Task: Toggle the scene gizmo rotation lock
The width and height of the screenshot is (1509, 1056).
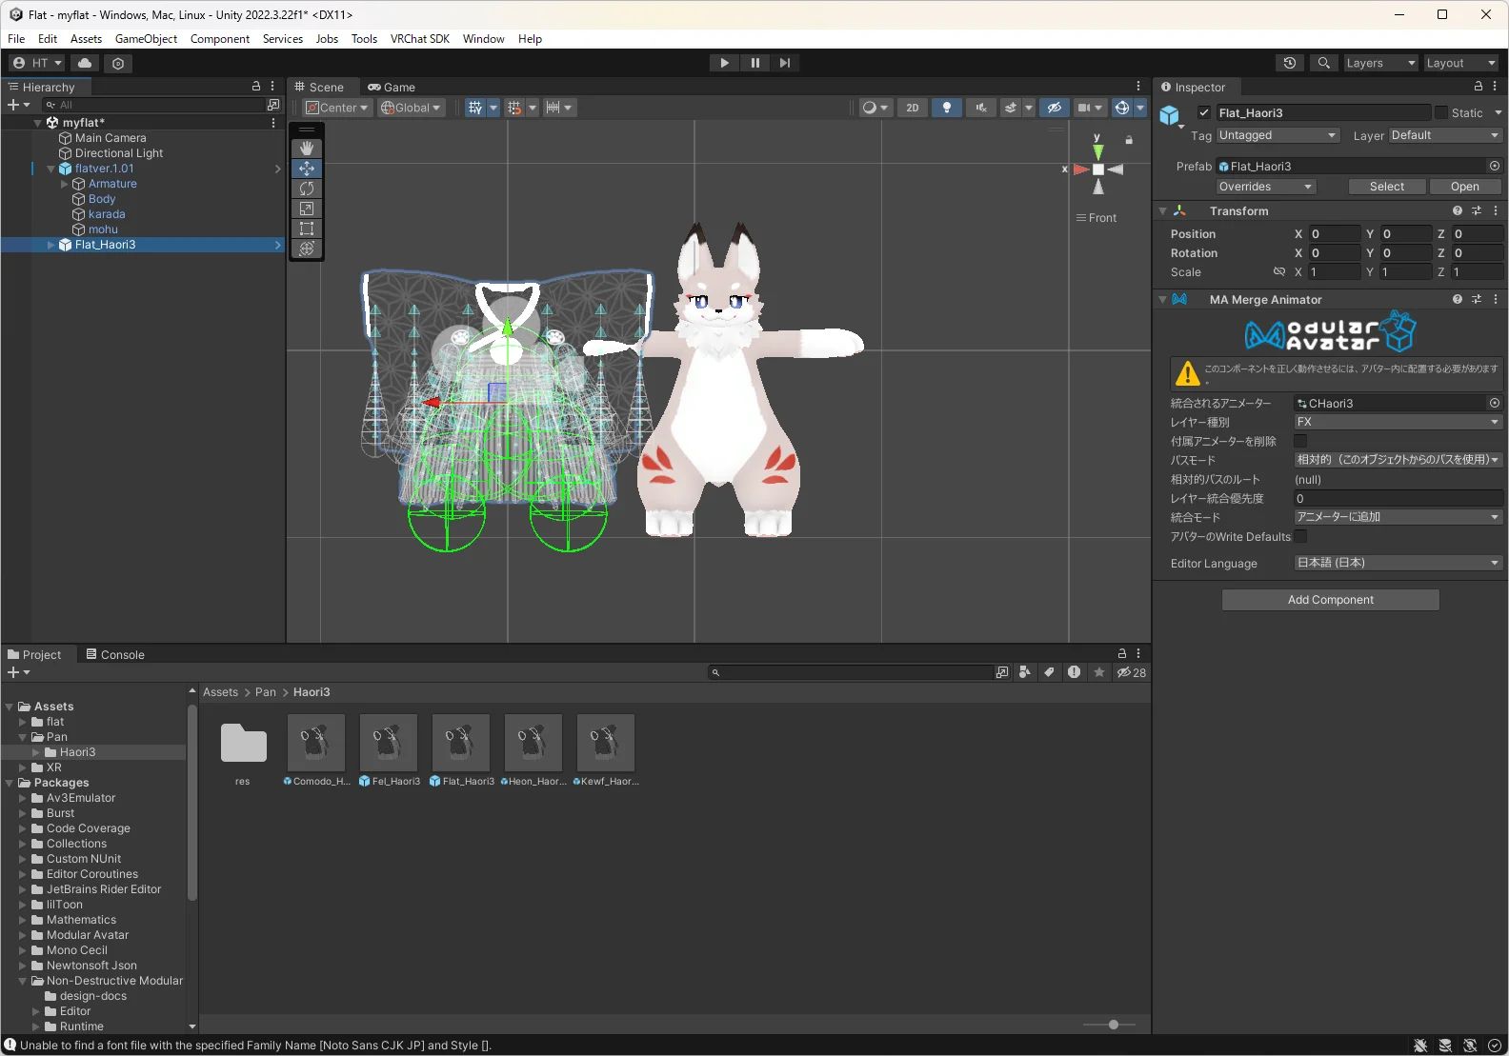Action: click(x=1129, y=140)
